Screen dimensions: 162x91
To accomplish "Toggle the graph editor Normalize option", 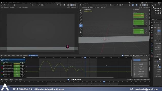I will coord(32,56).
